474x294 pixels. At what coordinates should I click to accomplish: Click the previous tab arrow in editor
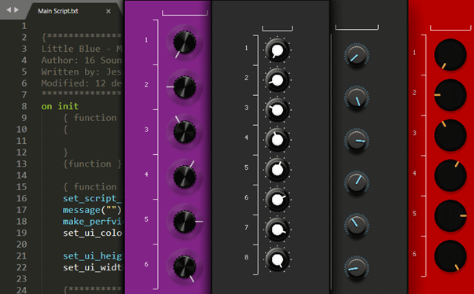[9, 10]
